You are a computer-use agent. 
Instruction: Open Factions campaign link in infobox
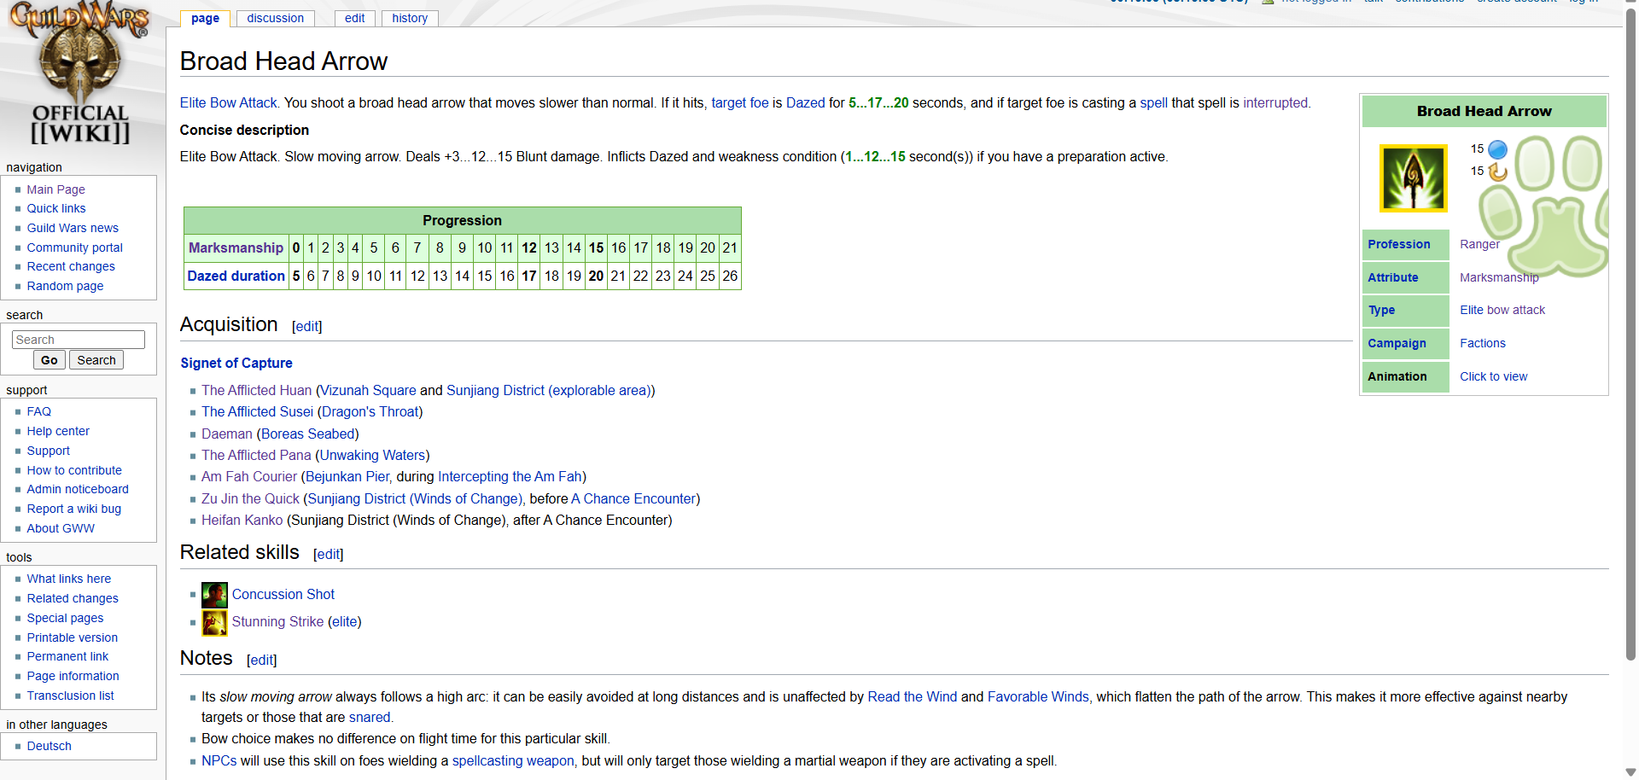pos(1483,343)
